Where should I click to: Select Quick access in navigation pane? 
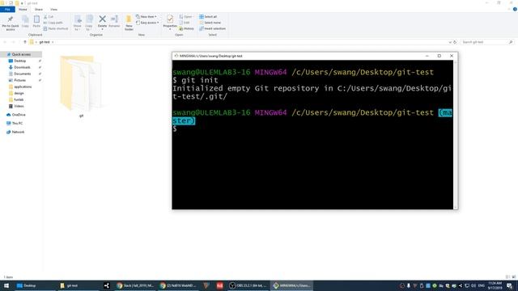[x=21, y=54]
